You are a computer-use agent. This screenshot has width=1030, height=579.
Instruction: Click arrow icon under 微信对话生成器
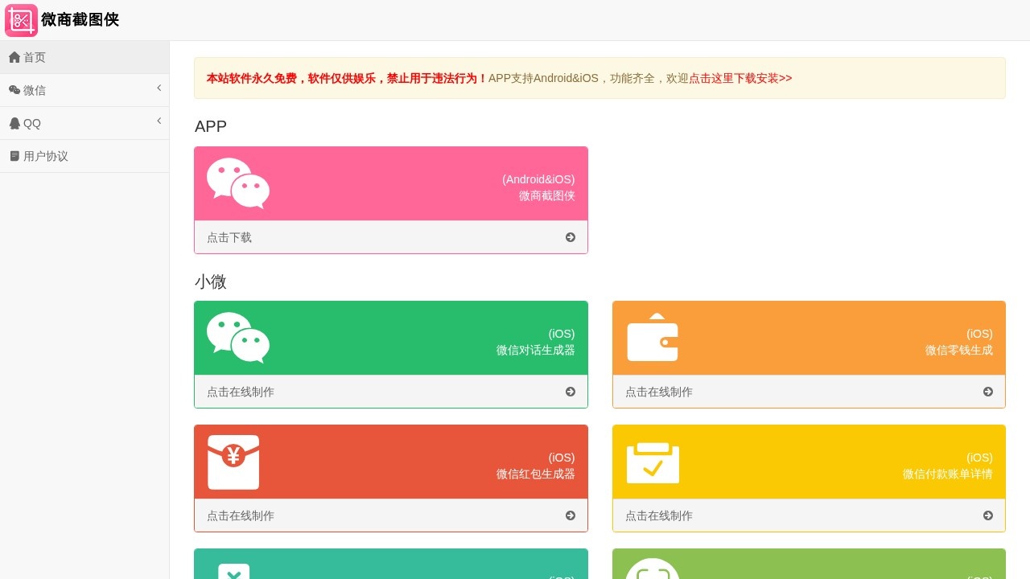tap(571, 392)
